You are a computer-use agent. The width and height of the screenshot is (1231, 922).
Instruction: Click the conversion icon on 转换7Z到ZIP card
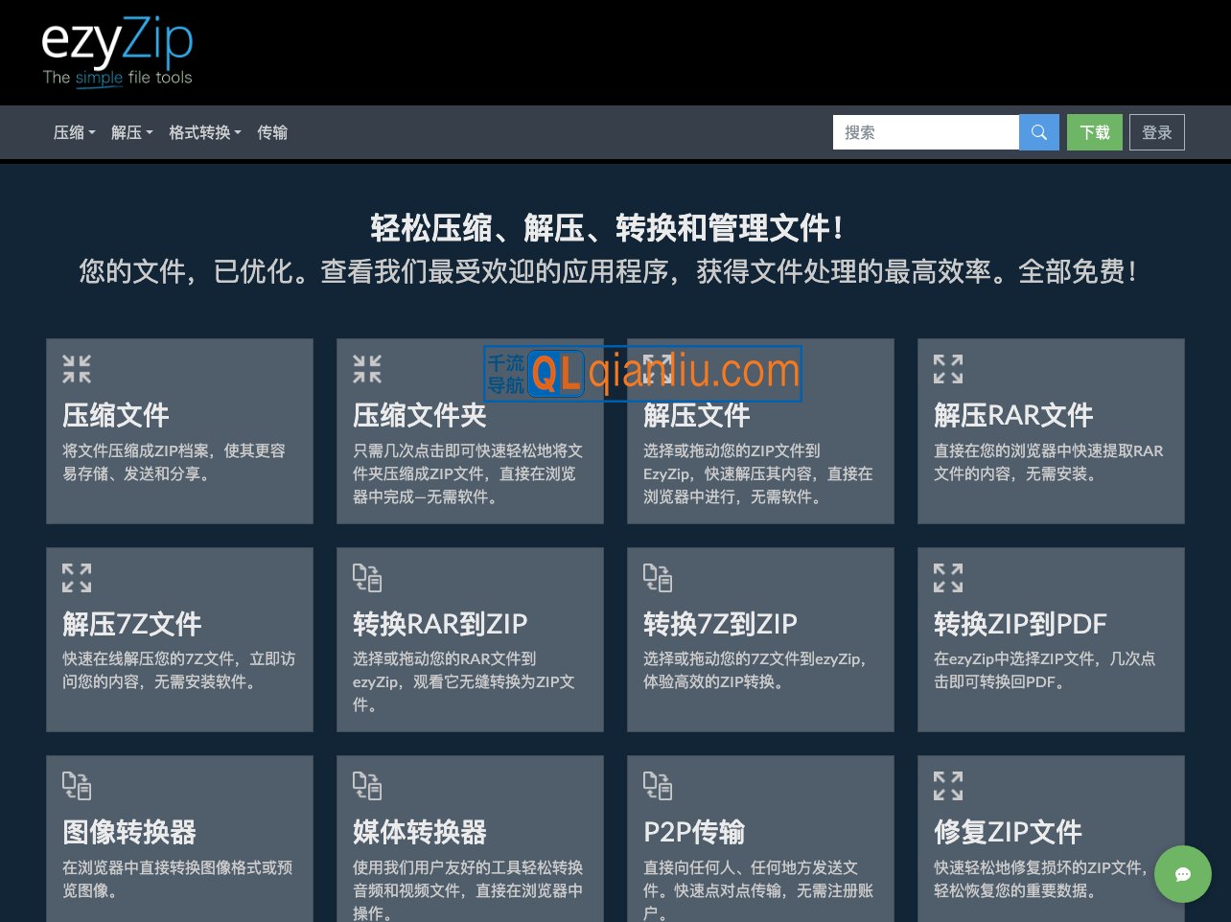coord(659,578)
